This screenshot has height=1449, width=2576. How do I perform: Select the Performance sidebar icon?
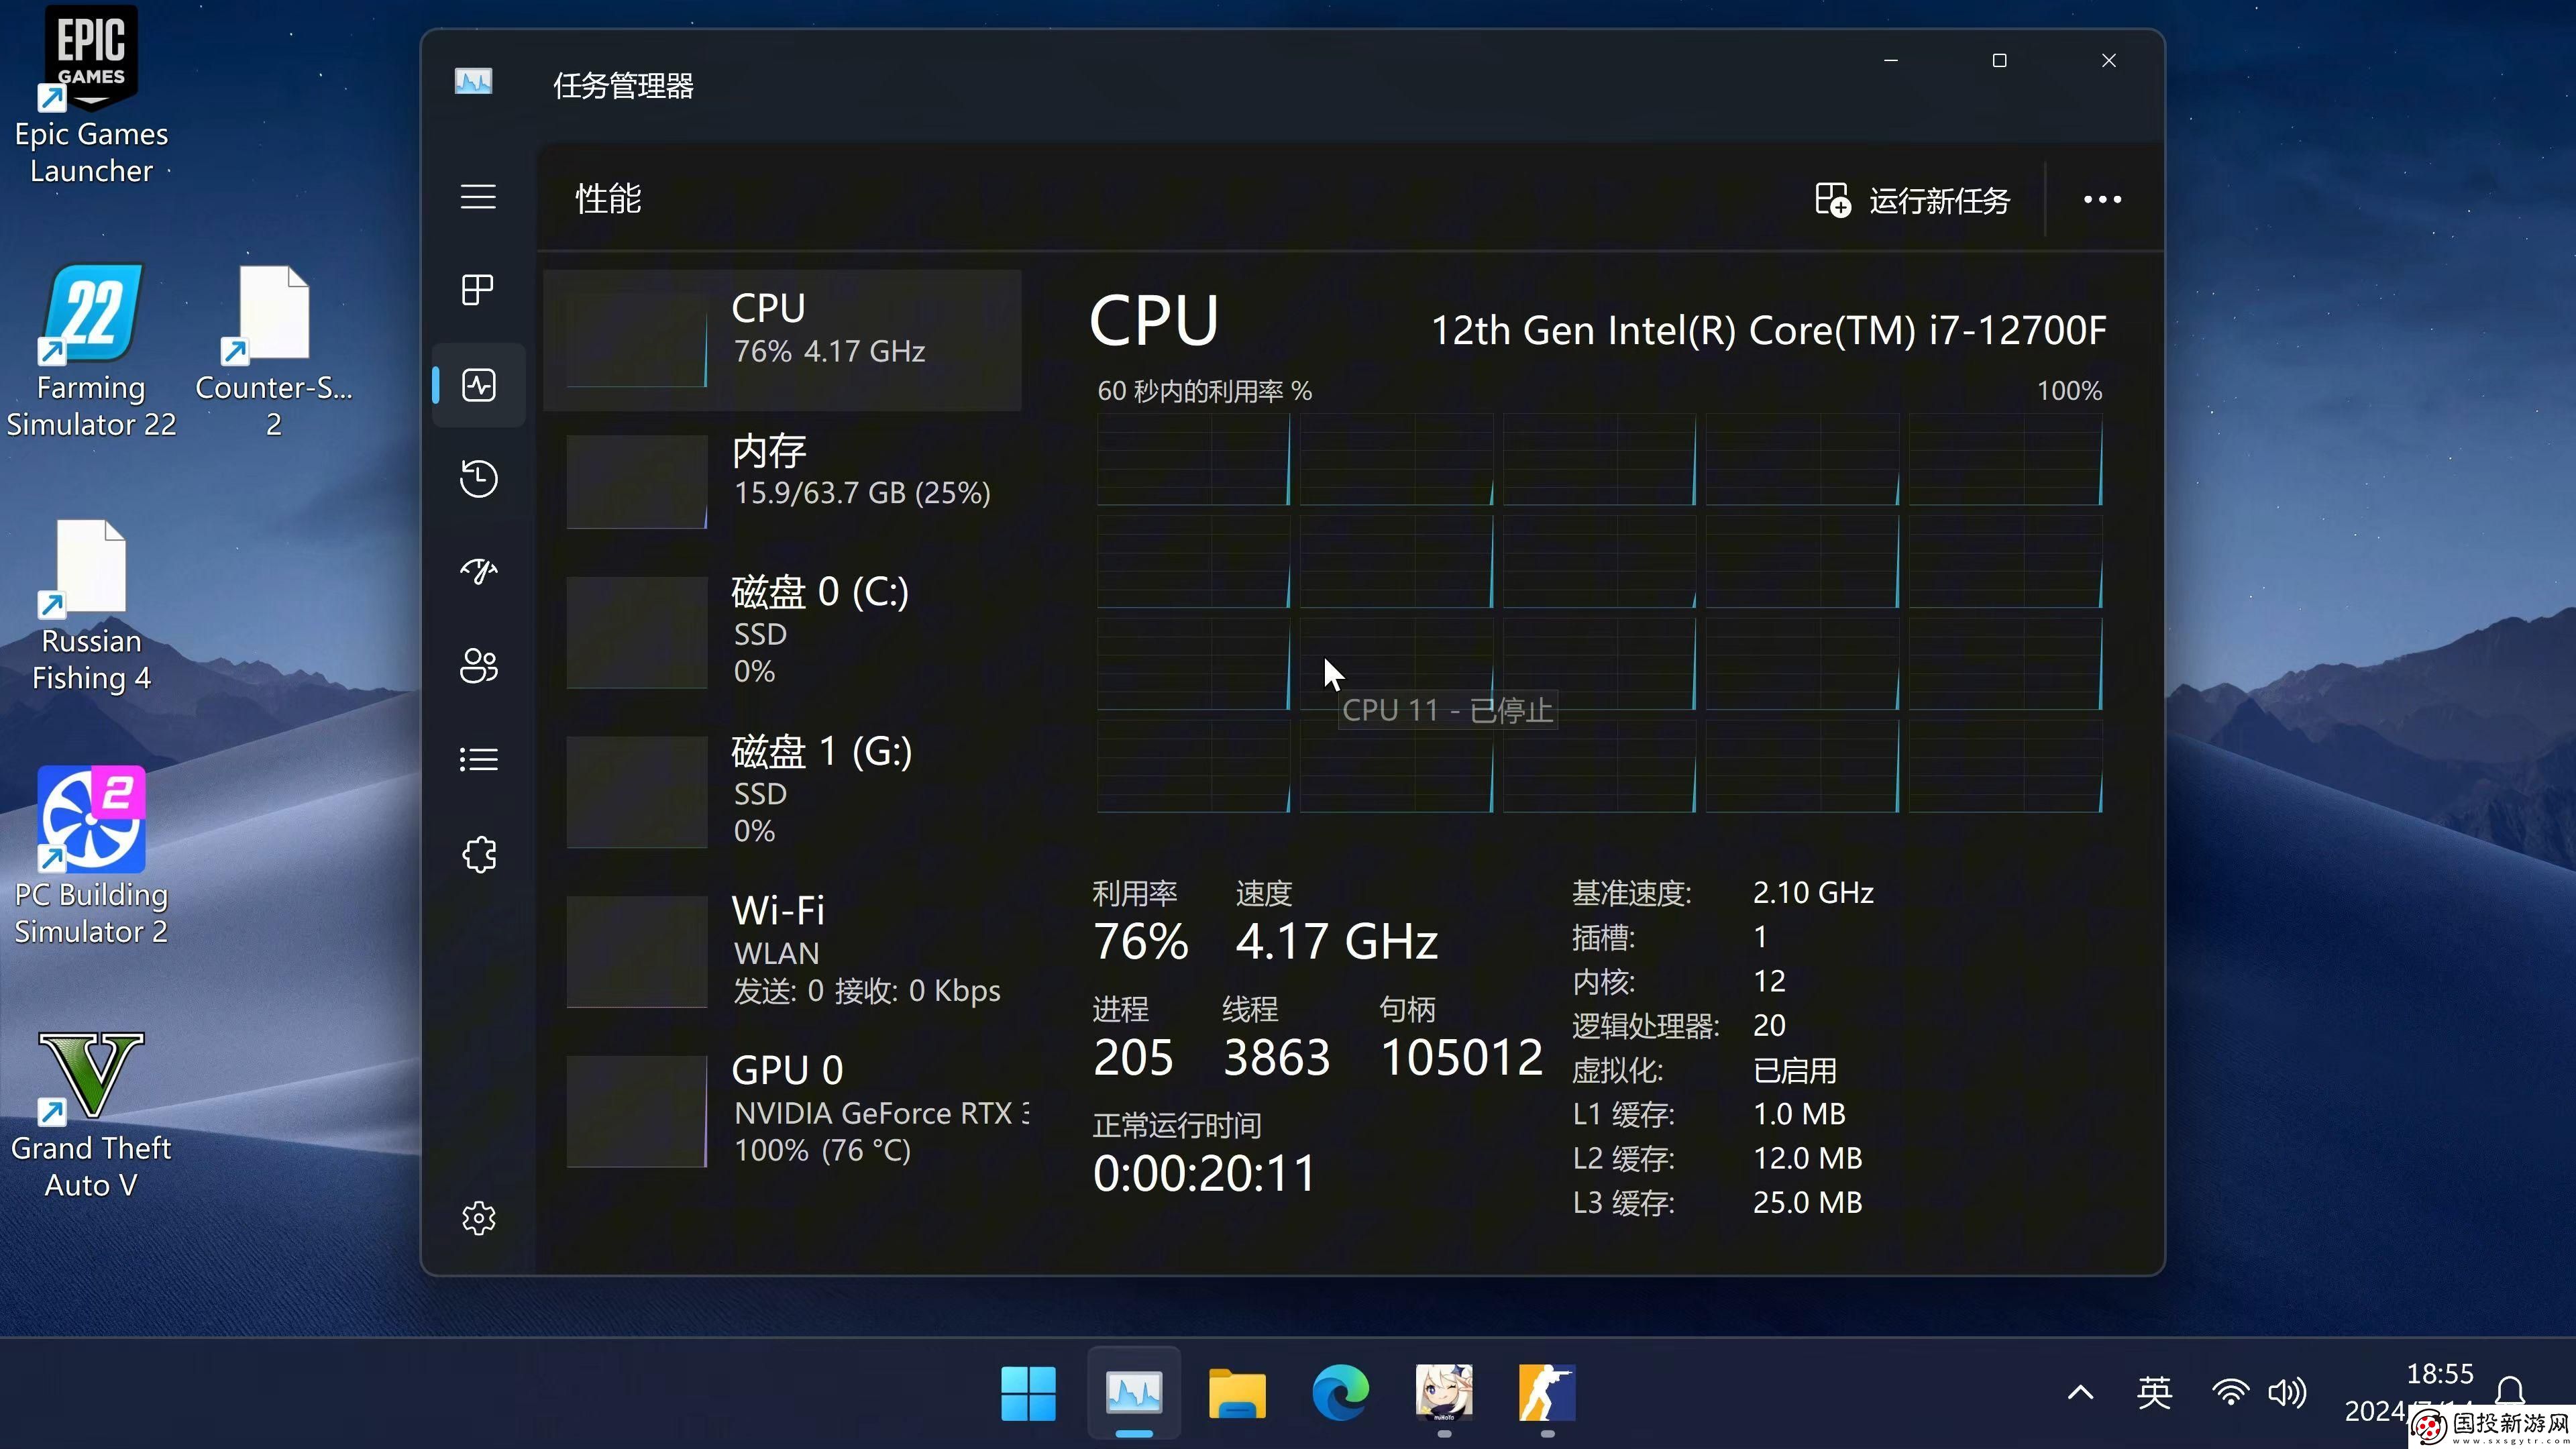click(x=478, y=385)
